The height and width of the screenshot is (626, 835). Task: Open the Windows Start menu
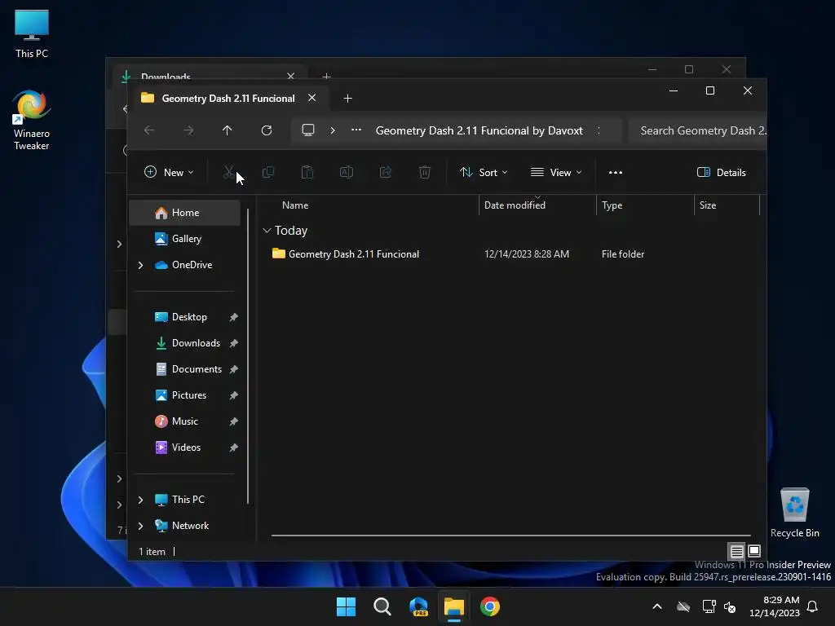coord(346,606)
